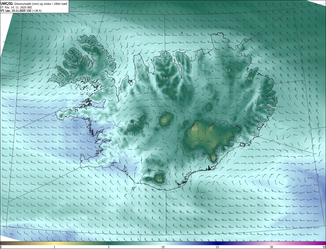Click the title text 'Úrkomumætti (mm) og vindur í 100m hæð'

[x=41, y=4]
